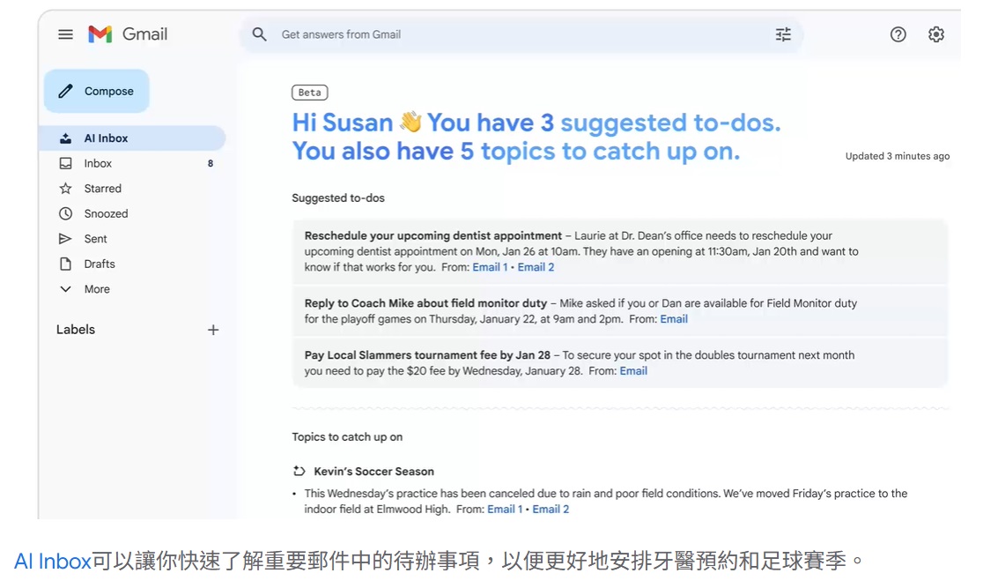Go to Starred messages
Viewport: 983px width, 588px height.
pyautogui.click(x=102, y=189)
